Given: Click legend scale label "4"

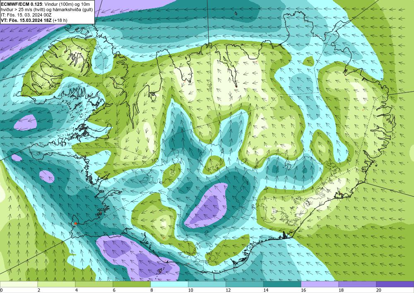Looking at the screenshot, I should coord(76,291).
